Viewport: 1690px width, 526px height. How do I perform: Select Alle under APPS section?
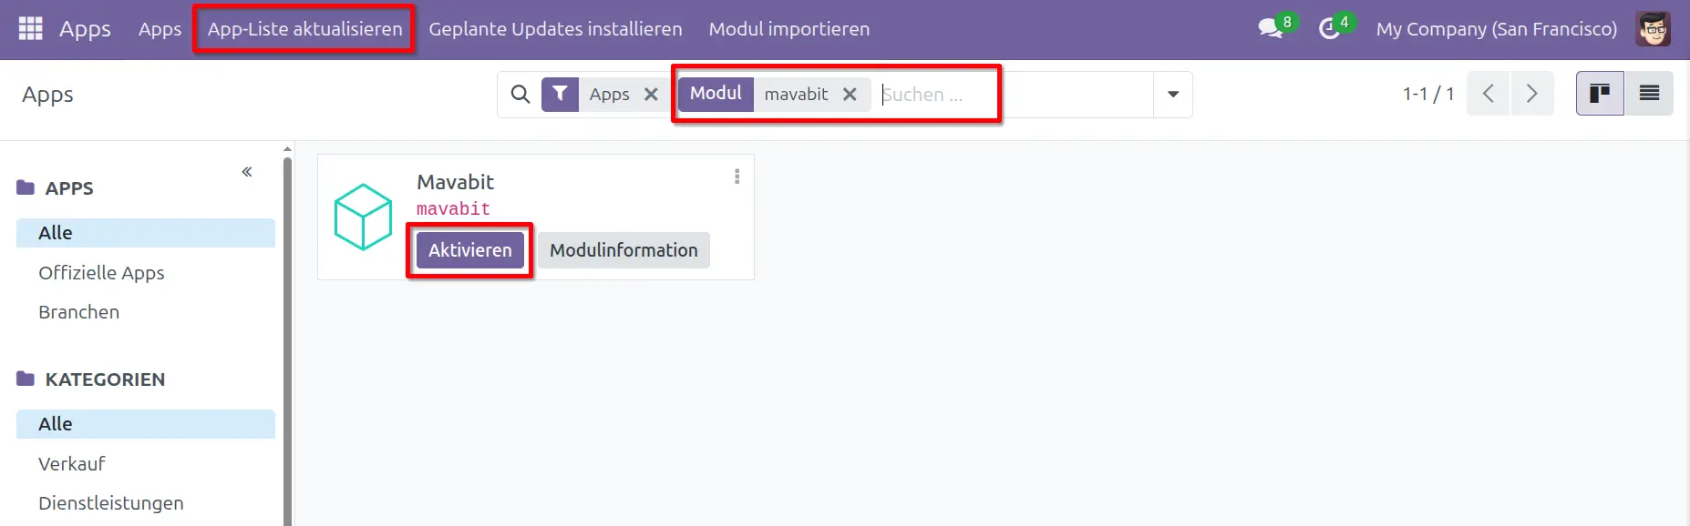146,233
